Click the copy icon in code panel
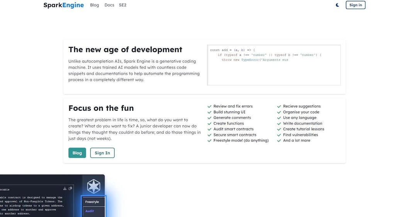 click(71, 188)
